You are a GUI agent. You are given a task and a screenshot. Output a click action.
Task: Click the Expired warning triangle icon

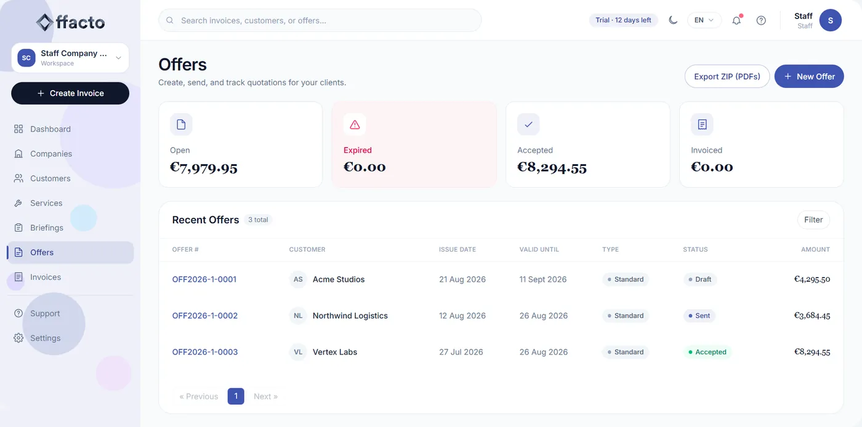(x=355, y=124)
